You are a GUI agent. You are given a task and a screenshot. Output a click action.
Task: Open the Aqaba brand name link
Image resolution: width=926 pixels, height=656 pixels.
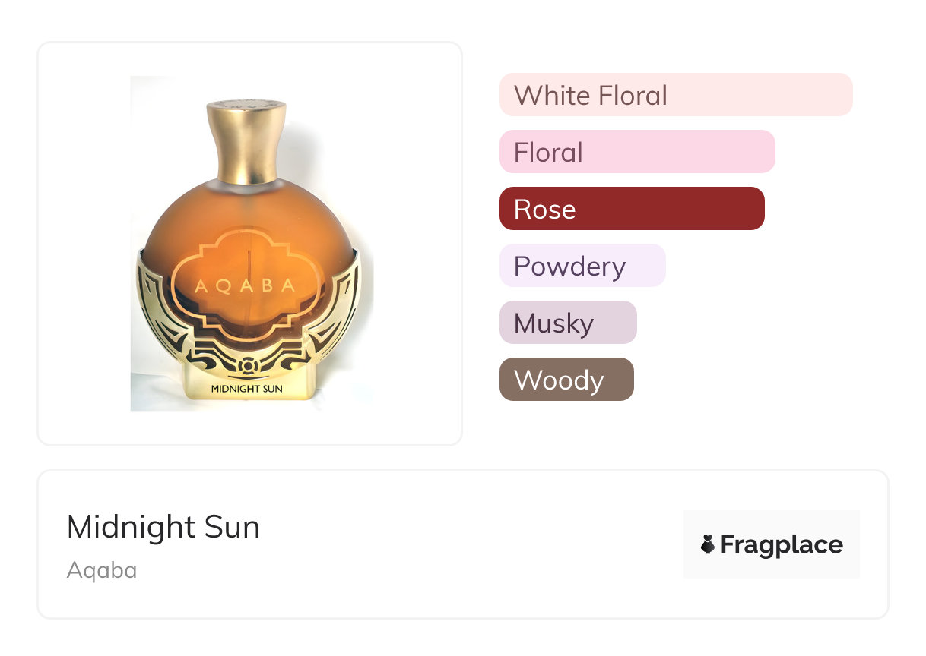102,569
